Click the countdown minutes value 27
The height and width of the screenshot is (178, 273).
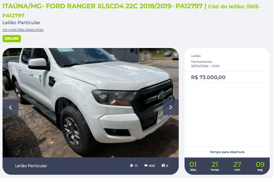click(237, 164)
